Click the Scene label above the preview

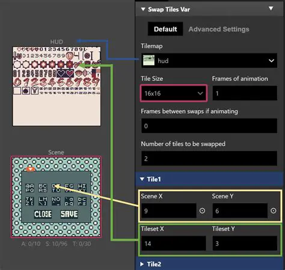click(56, 152)
